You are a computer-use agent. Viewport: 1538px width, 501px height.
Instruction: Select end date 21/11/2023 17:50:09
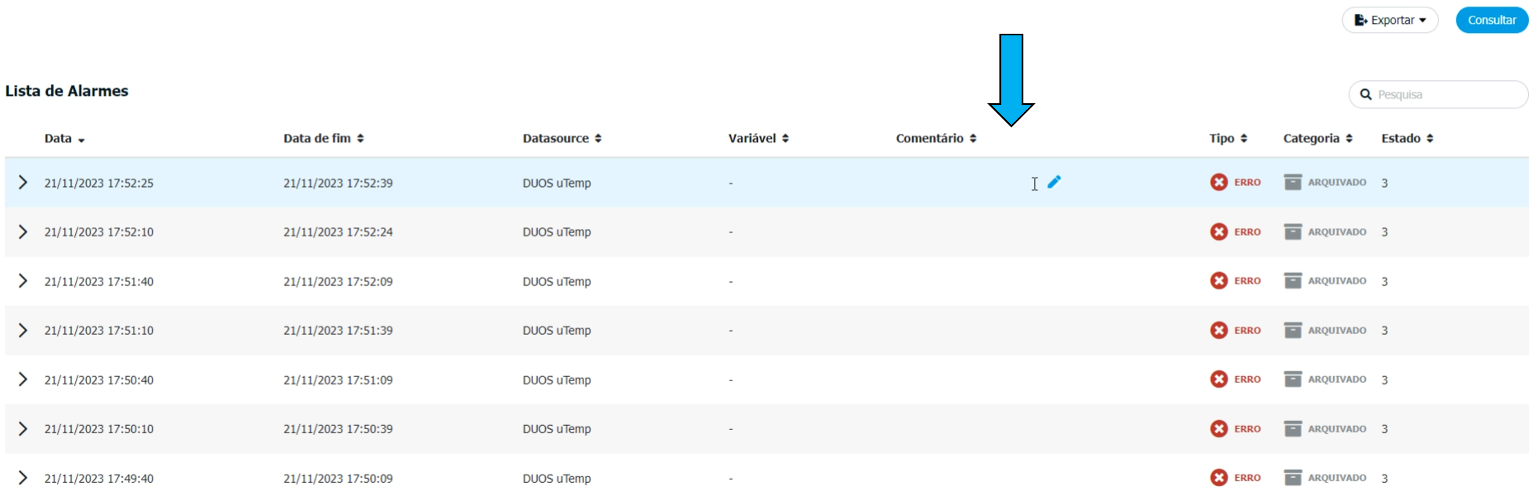tap(338, 479)
